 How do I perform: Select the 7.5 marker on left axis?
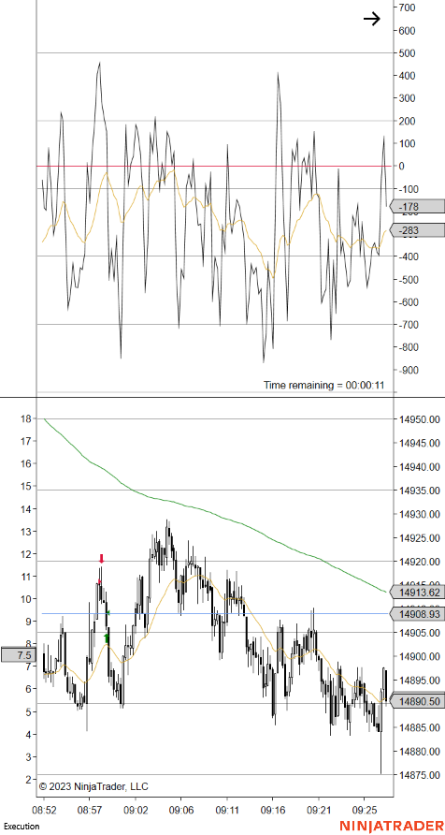point(20,654)
